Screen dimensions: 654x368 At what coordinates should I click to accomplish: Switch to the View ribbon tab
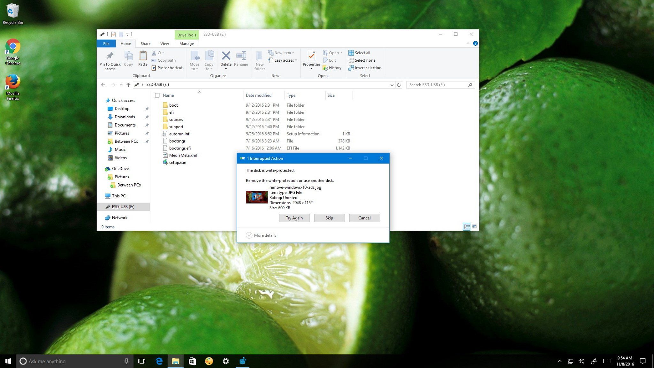pyautogui.click(x=164, y=43)
